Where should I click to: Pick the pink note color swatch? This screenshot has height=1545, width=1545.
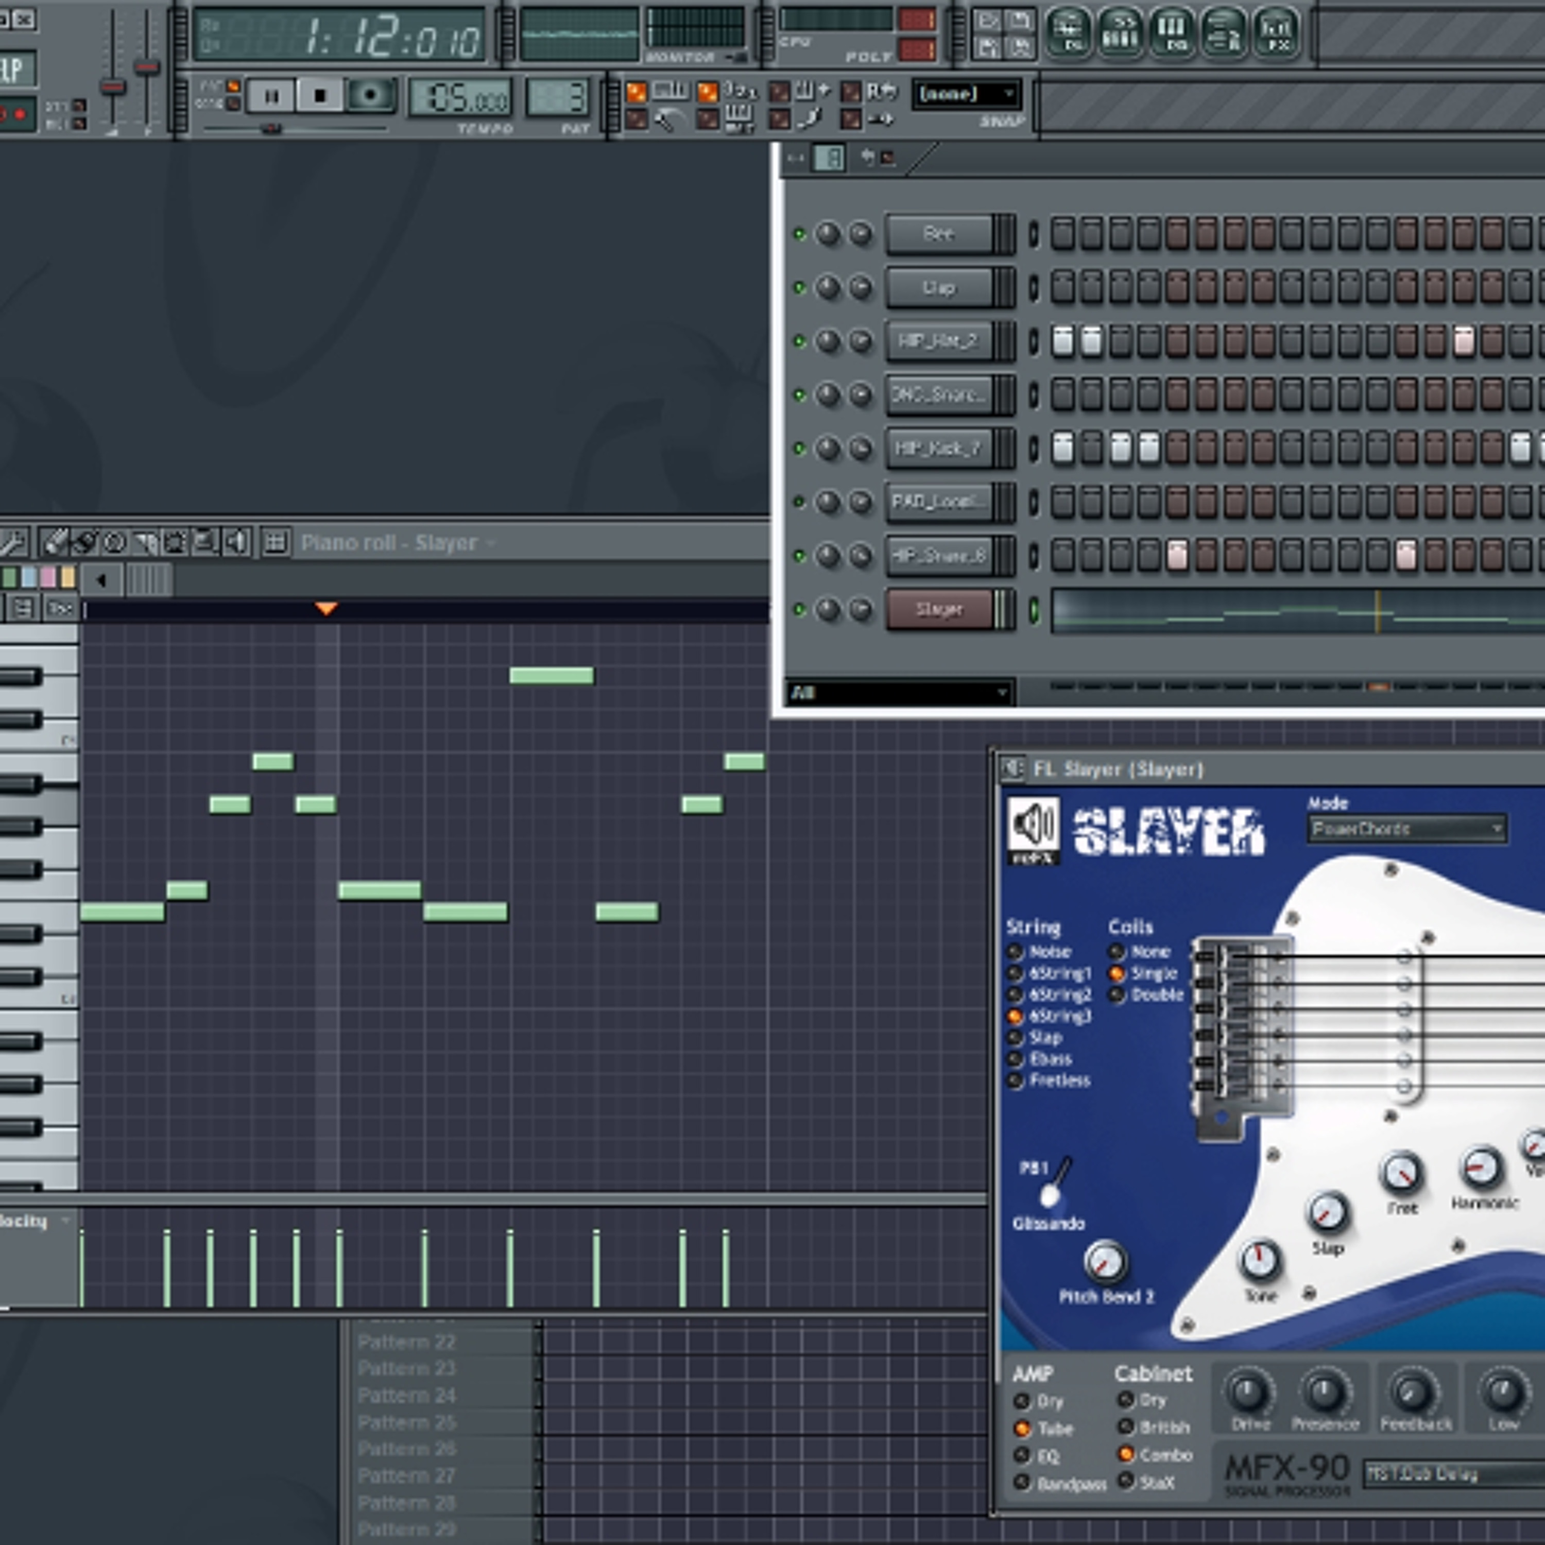(48, 577)
